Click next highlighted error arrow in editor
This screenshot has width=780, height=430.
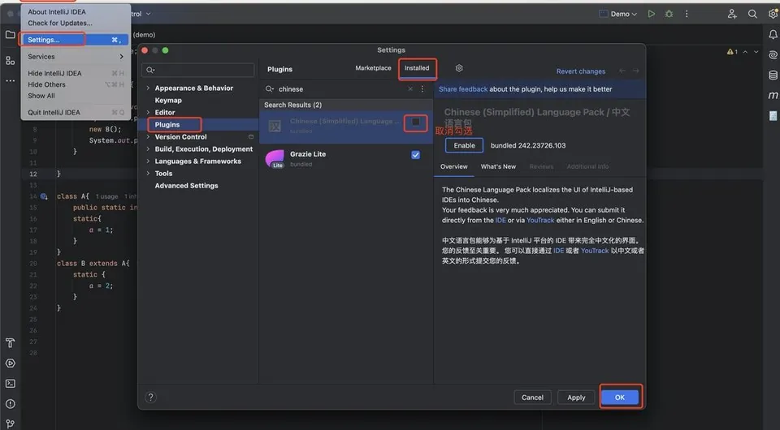(x=756, y=52)
